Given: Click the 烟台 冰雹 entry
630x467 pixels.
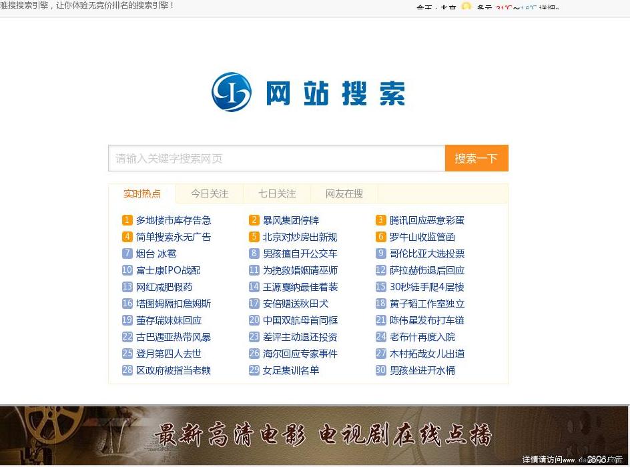Looking at the screenshot, I should point(156,254).
